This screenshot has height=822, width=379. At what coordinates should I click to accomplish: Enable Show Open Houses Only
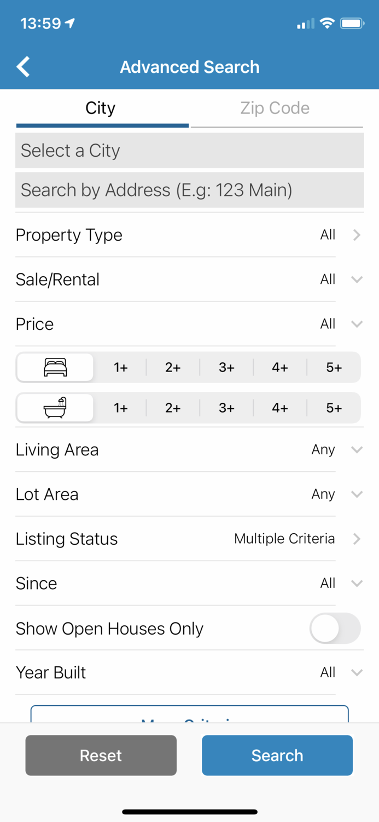click(x=335, y=629)
